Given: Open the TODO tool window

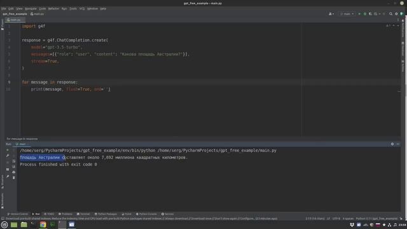Looking at the screenshot, I should click(50, 214).
